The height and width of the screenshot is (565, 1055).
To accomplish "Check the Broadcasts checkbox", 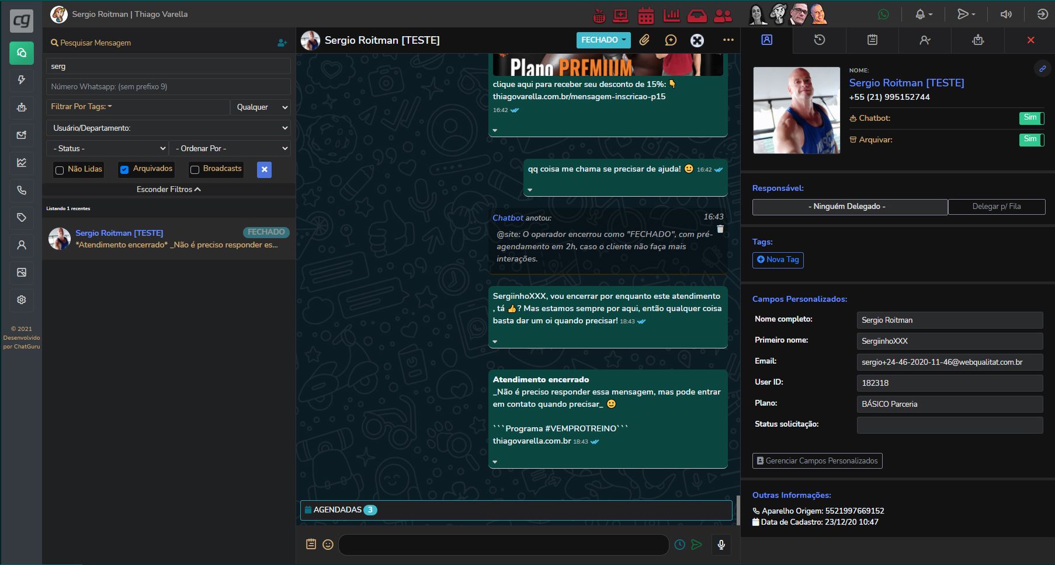I will [x=195, y=170].
